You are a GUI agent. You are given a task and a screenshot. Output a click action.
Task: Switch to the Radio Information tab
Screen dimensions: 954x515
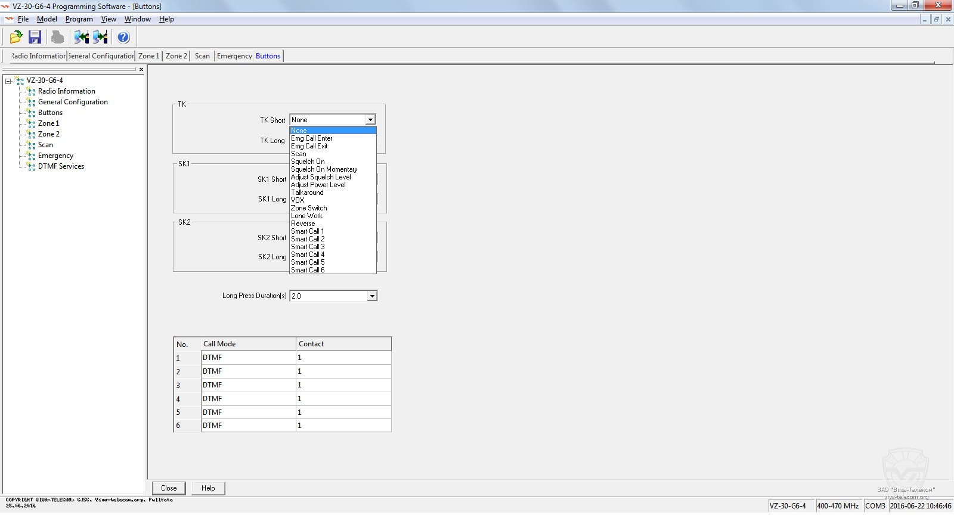coord(38,56)
